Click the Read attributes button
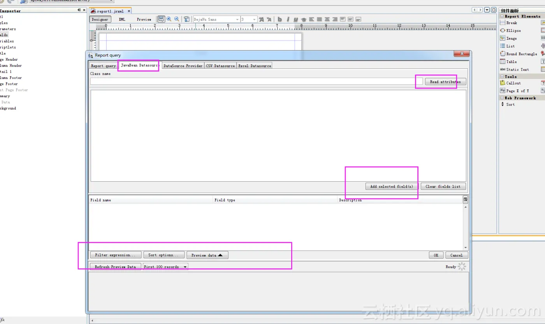 pos(445,82)
